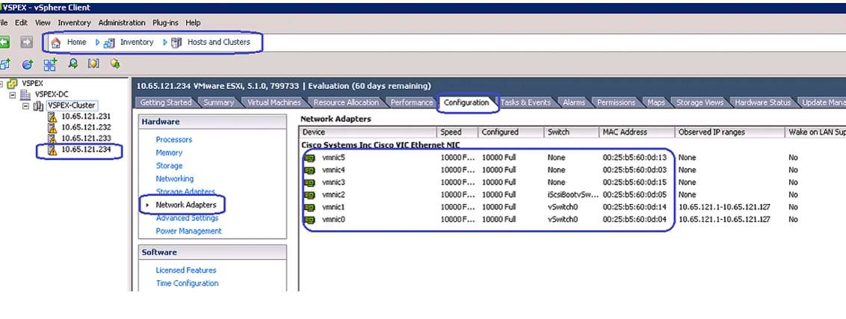Click the vmnic3 network adapter icon
The image size is (846, 319).
pos(309,182)
